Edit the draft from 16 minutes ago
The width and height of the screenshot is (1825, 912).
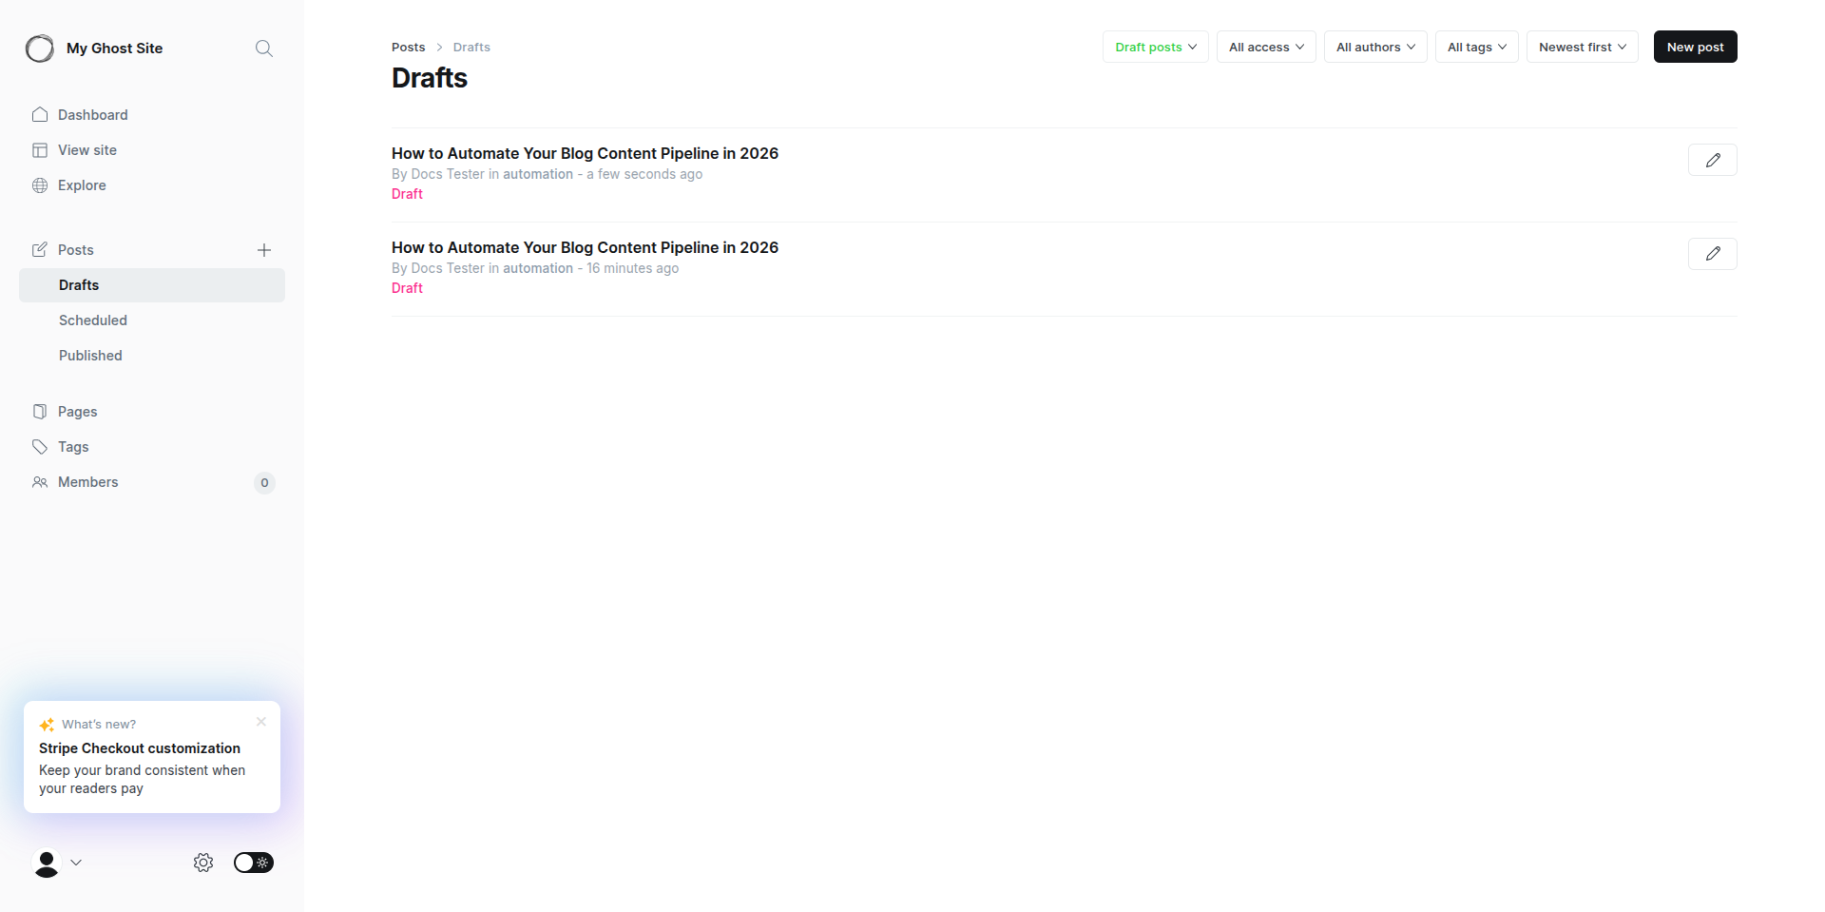[1712, 254]
